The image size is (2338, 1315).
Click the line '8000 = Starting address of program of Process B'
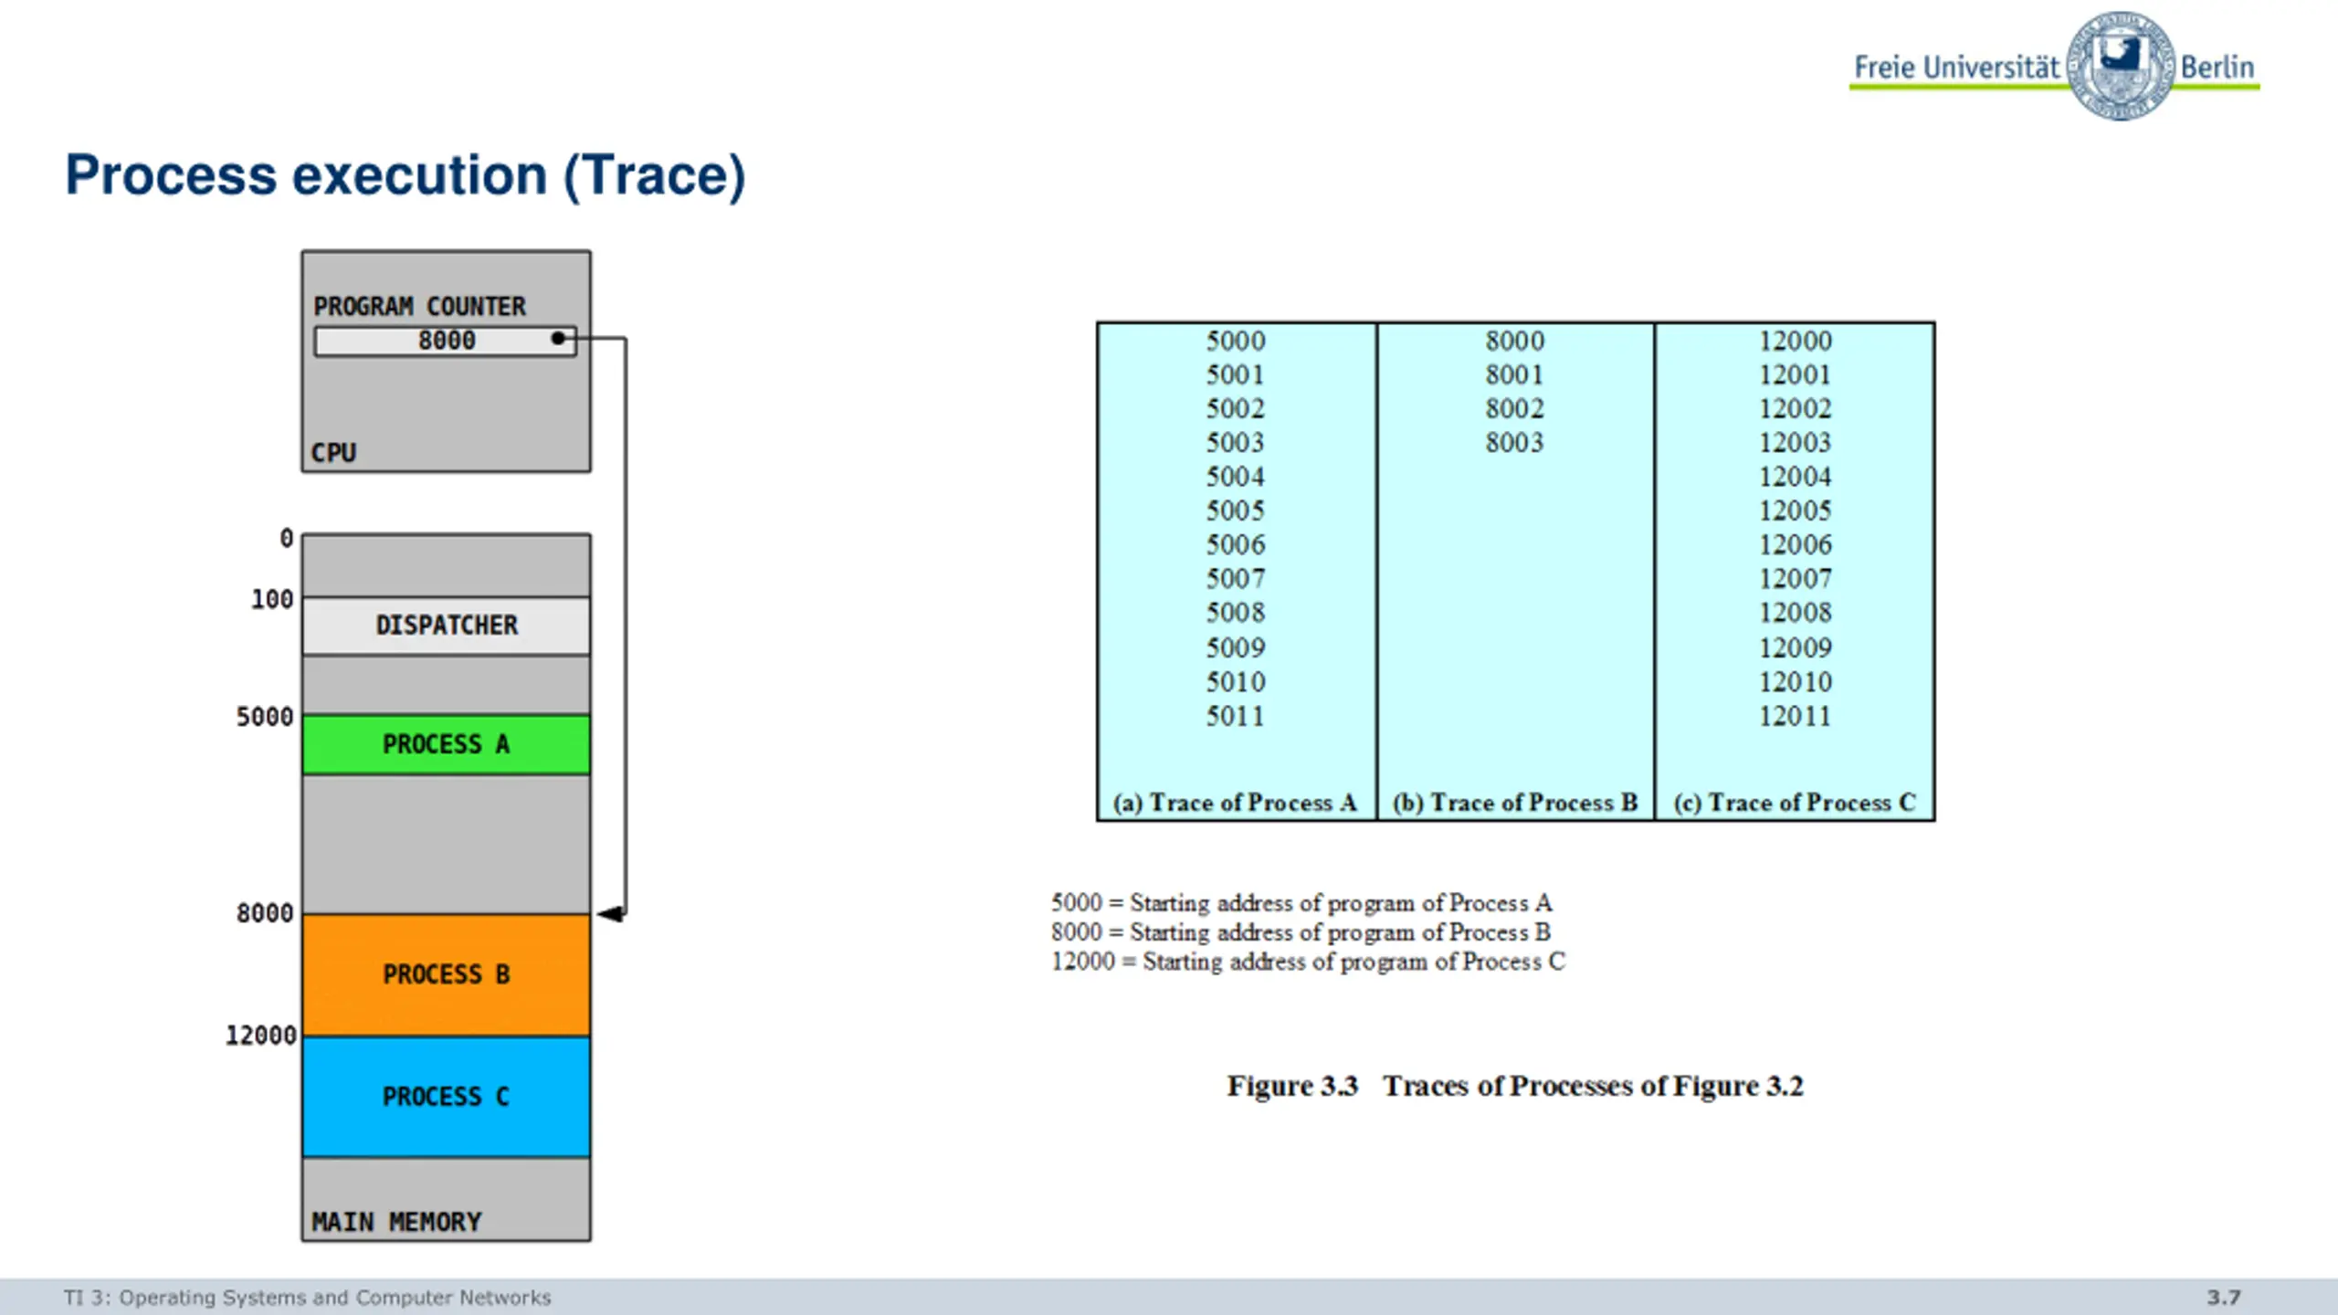click(x=1301, y=932)
